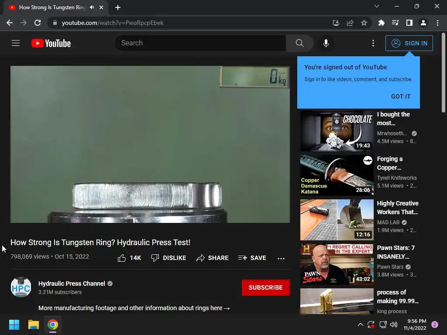The image size is (447, 335).
Task: Click the browser Back arrow
Action: (x=10, y=23)
